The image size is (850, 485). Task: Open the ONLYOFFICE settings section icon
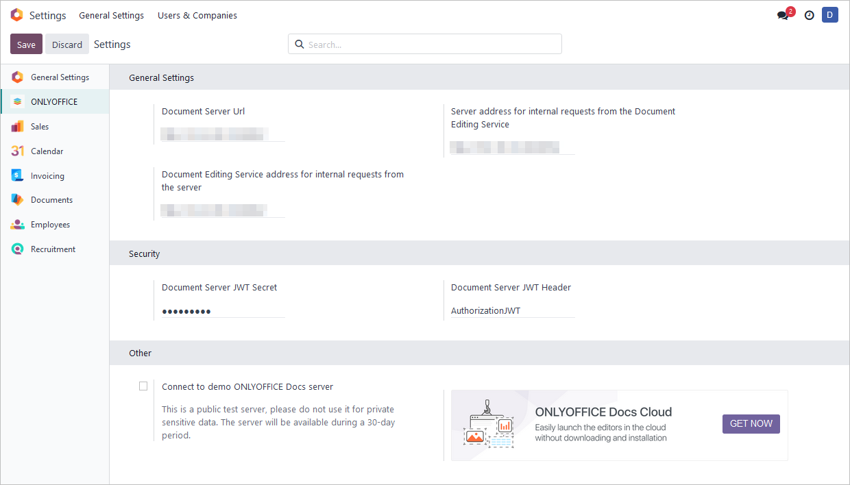18,101
